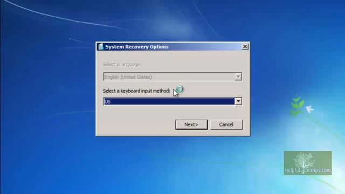Click the System Recovery Options title icon

(x=101, y=47)
